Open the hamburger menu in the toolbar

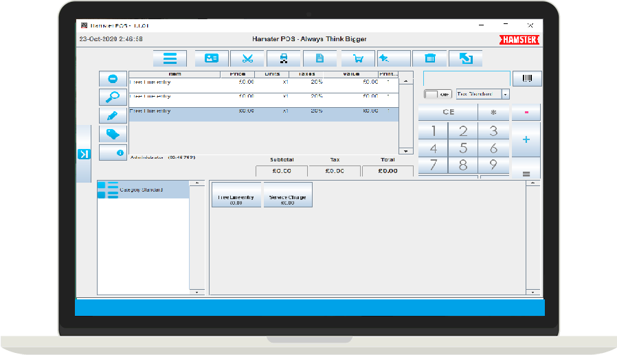pos(170,58)
